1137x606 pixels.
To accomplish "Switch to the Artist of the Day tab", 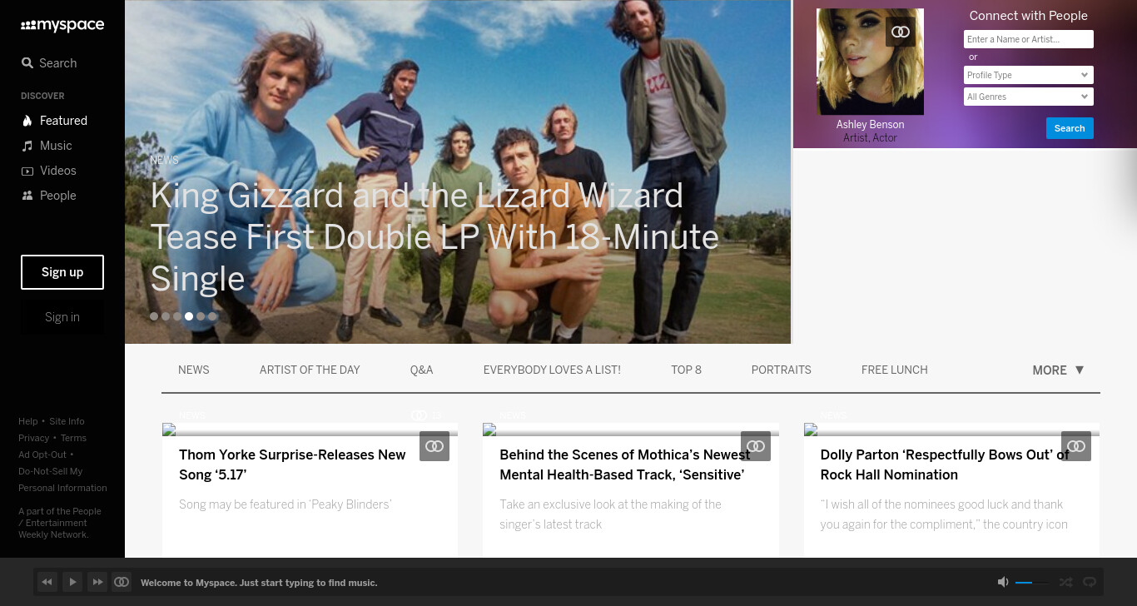I will pos(310,370).
